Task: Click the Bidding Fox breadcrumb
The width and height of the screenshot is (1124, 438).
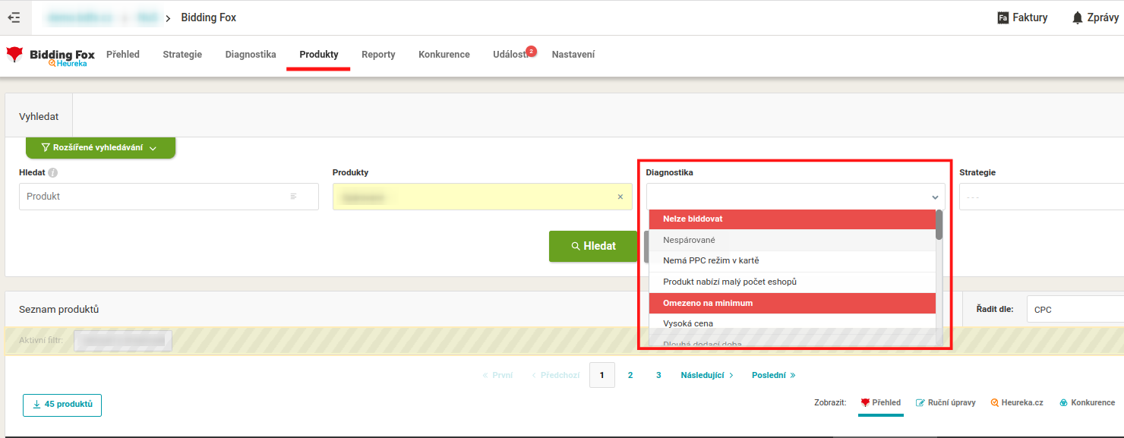Action: (209, 17)
